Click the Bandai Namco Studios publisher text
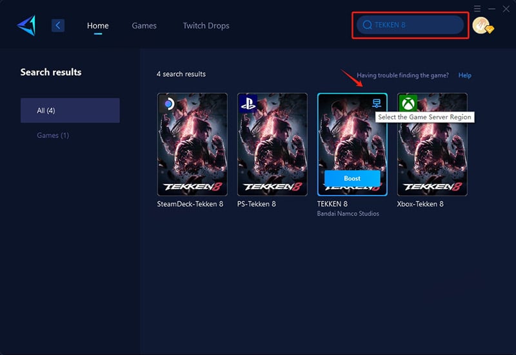Image resolution: width=516 pixels, height=355 pixels. [348, 214]
